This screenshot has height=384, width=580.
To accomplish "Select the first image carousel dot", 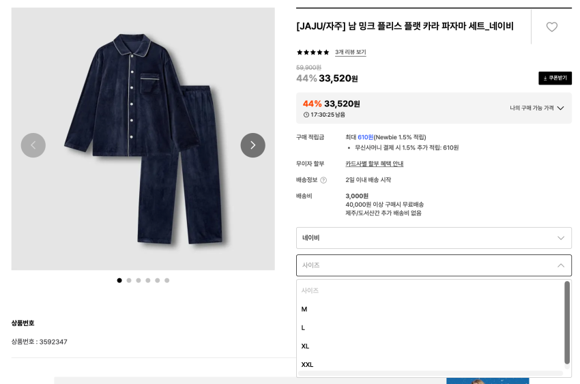I will click(x=119, y=280).
